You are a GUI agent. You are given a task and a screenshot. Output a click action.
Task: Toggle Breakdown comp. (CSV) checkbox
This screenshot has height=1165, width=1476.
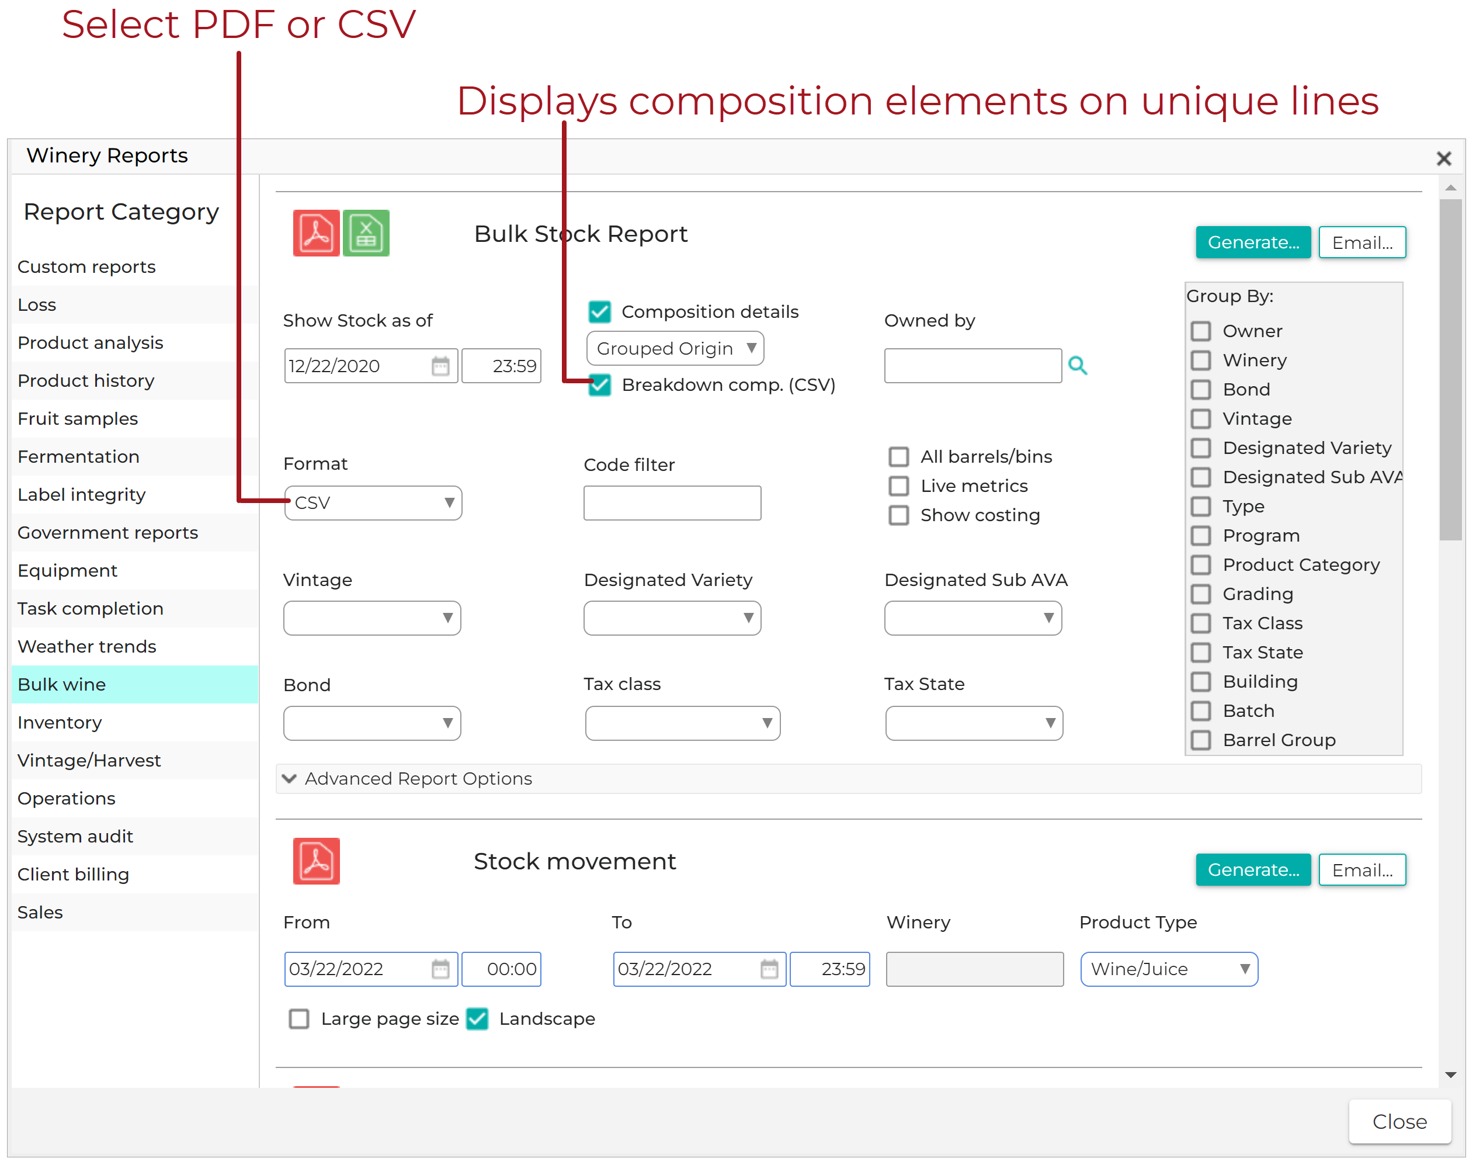click(x=600, y=386)
